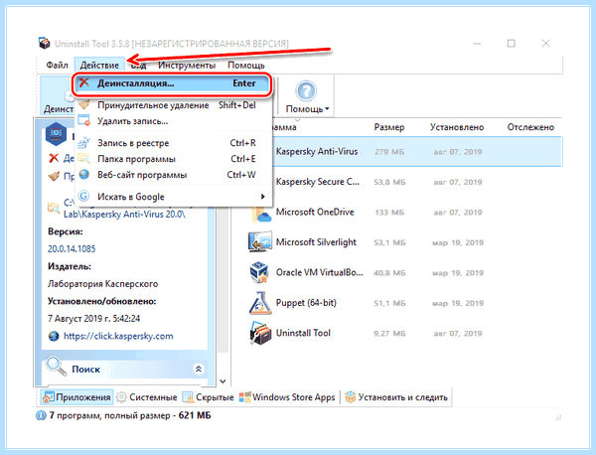This screenshot has height=455, width=596.
Task: Sort by the Размер column header
Action: [x=389, y=127]
